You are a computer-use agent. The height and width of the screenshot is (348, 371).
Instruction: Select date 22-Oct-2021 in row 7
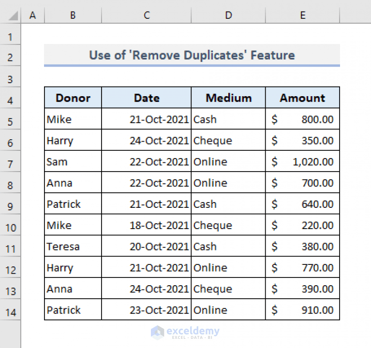(147, 161)
